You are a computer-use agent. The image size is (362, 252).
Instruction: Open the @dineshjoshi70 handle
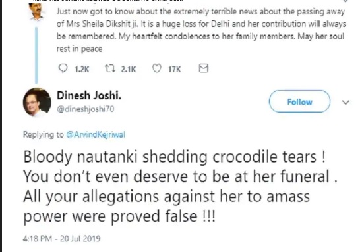click(x=86, y=109)
